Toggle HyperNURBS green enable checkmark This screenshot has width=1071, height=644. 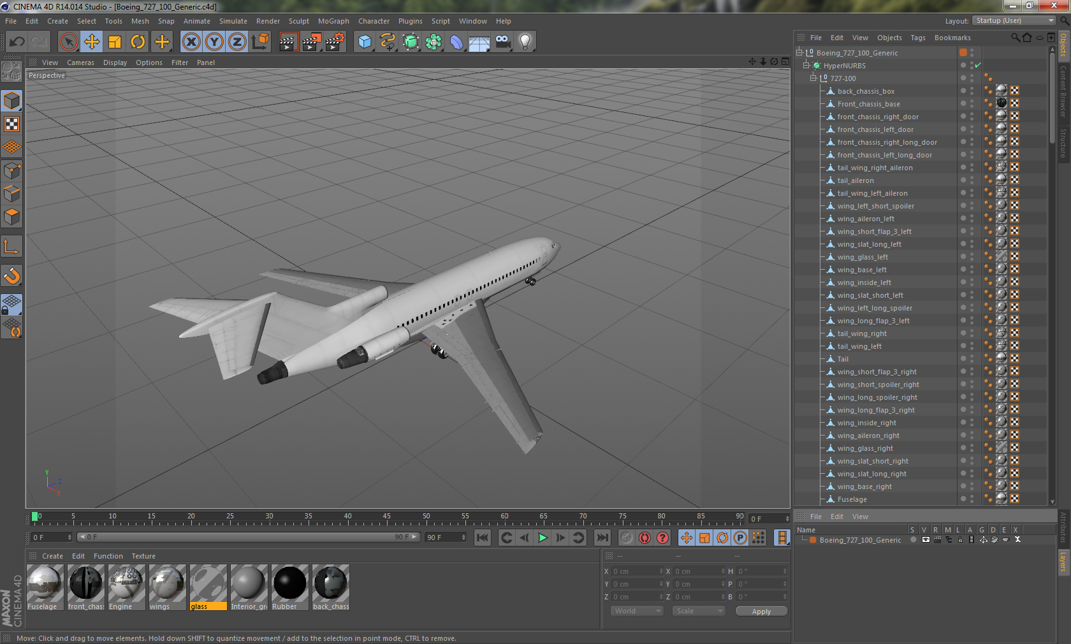(978, 65)
